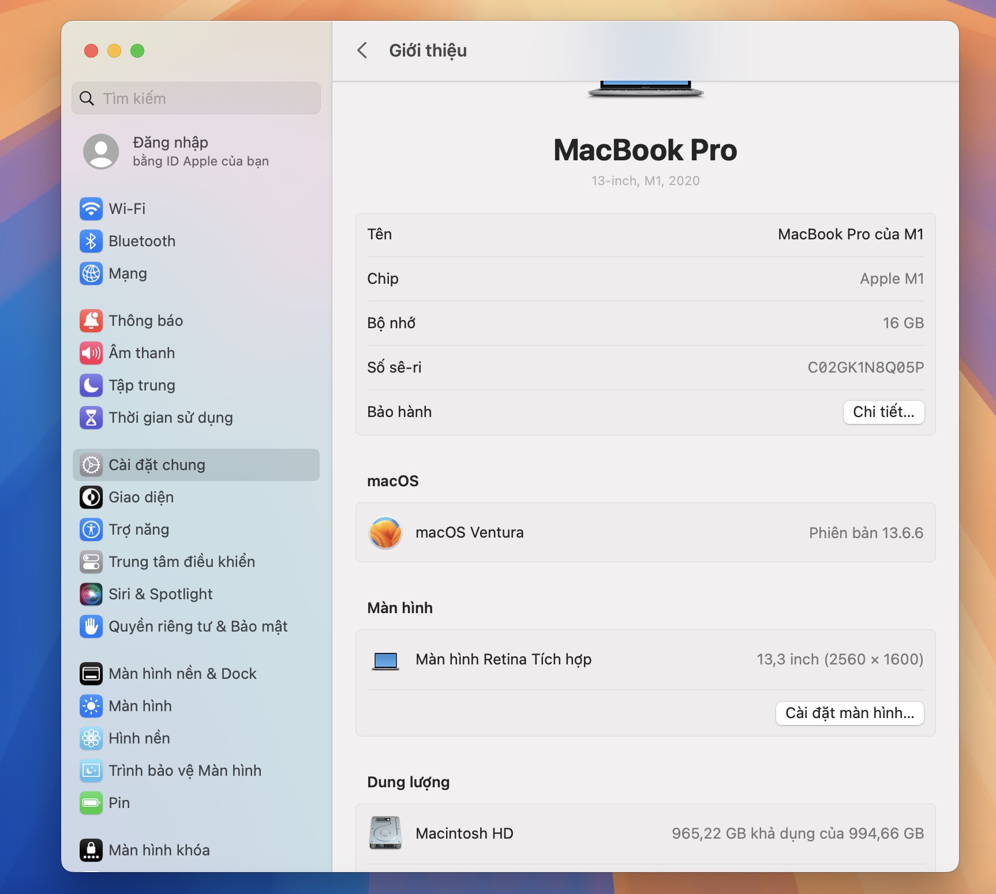
Task: Click serial number C02GK1N8Q05P
Action: coord(866,367)
